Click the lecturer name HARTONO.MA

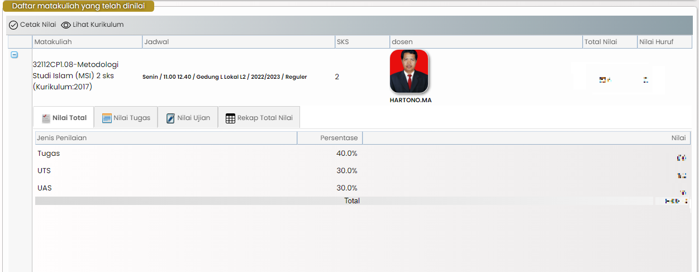tap(411, 101)
